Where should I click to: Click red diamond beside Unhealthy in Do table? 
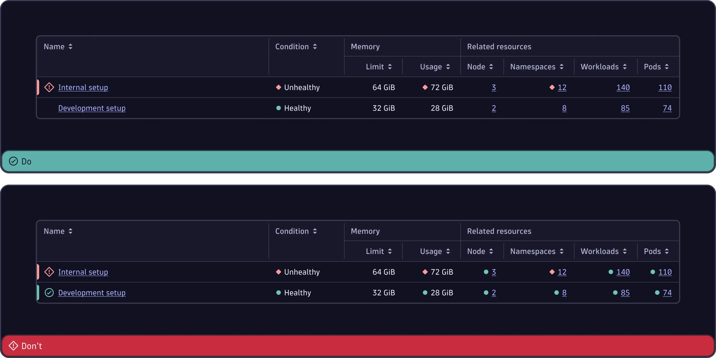[279, 87]
